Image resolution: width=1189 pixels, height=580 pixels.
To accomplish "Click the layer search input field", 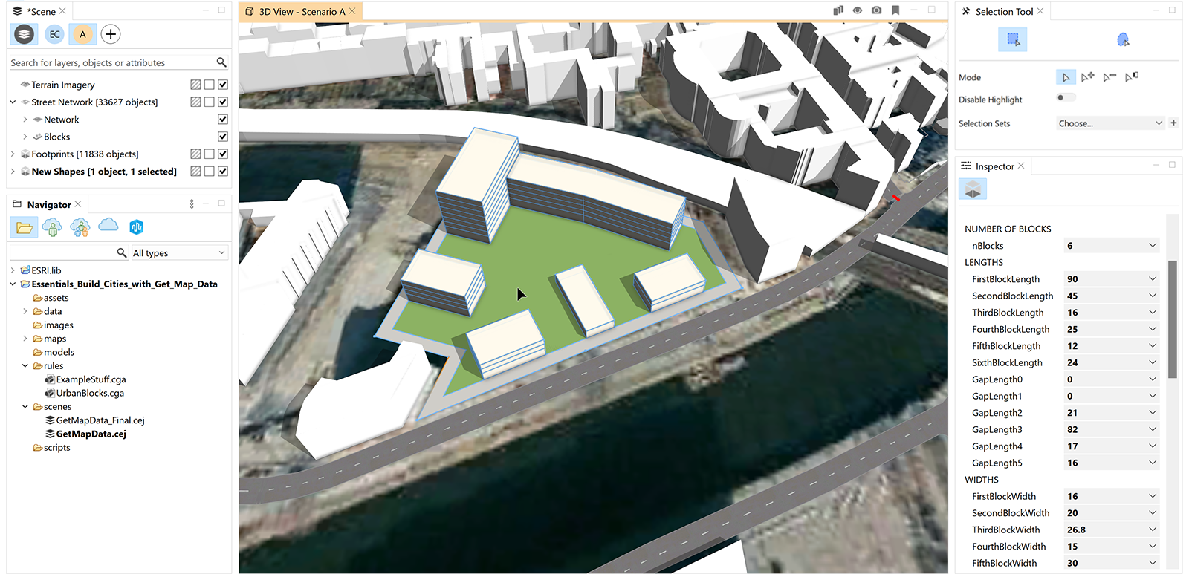I will (111, 63).
